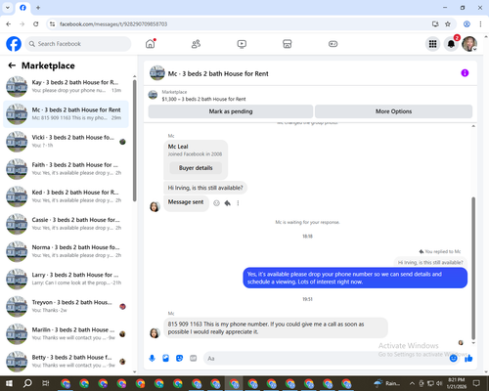
Task: Open Treyvon's conversation
Action: (66, 306)
